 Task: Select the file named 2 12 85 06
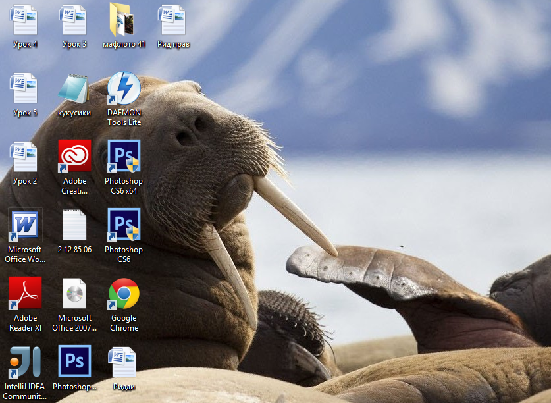74,225
